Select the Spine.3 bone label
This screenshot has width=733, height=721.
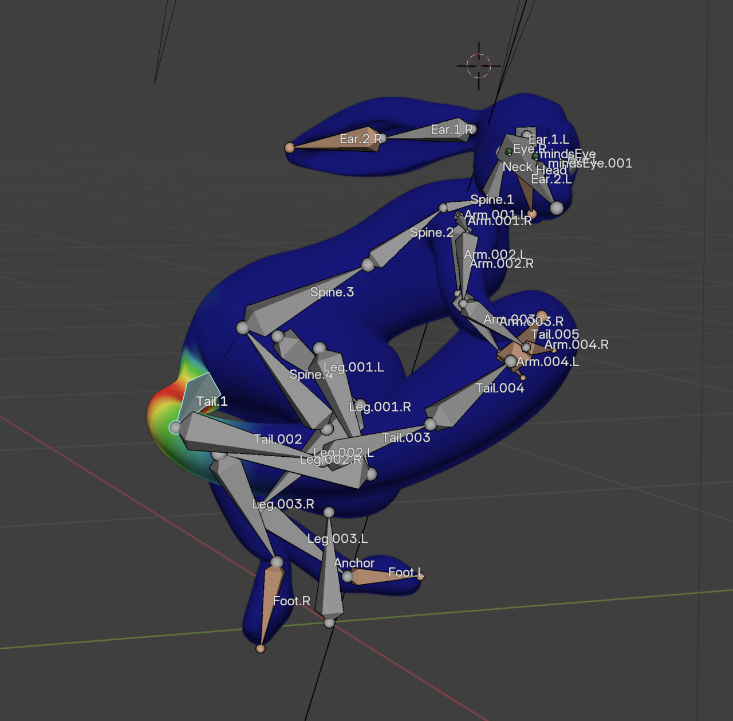[332, 292]
